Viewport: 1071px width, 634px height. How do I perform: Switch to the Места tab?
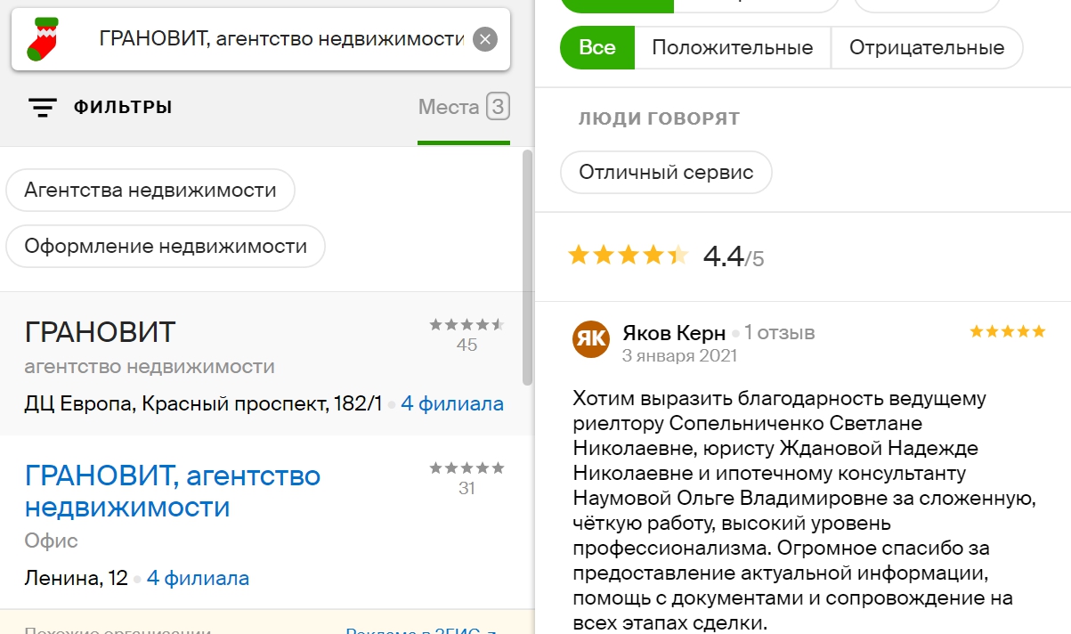pyautogui.click(x=464, y=108)
